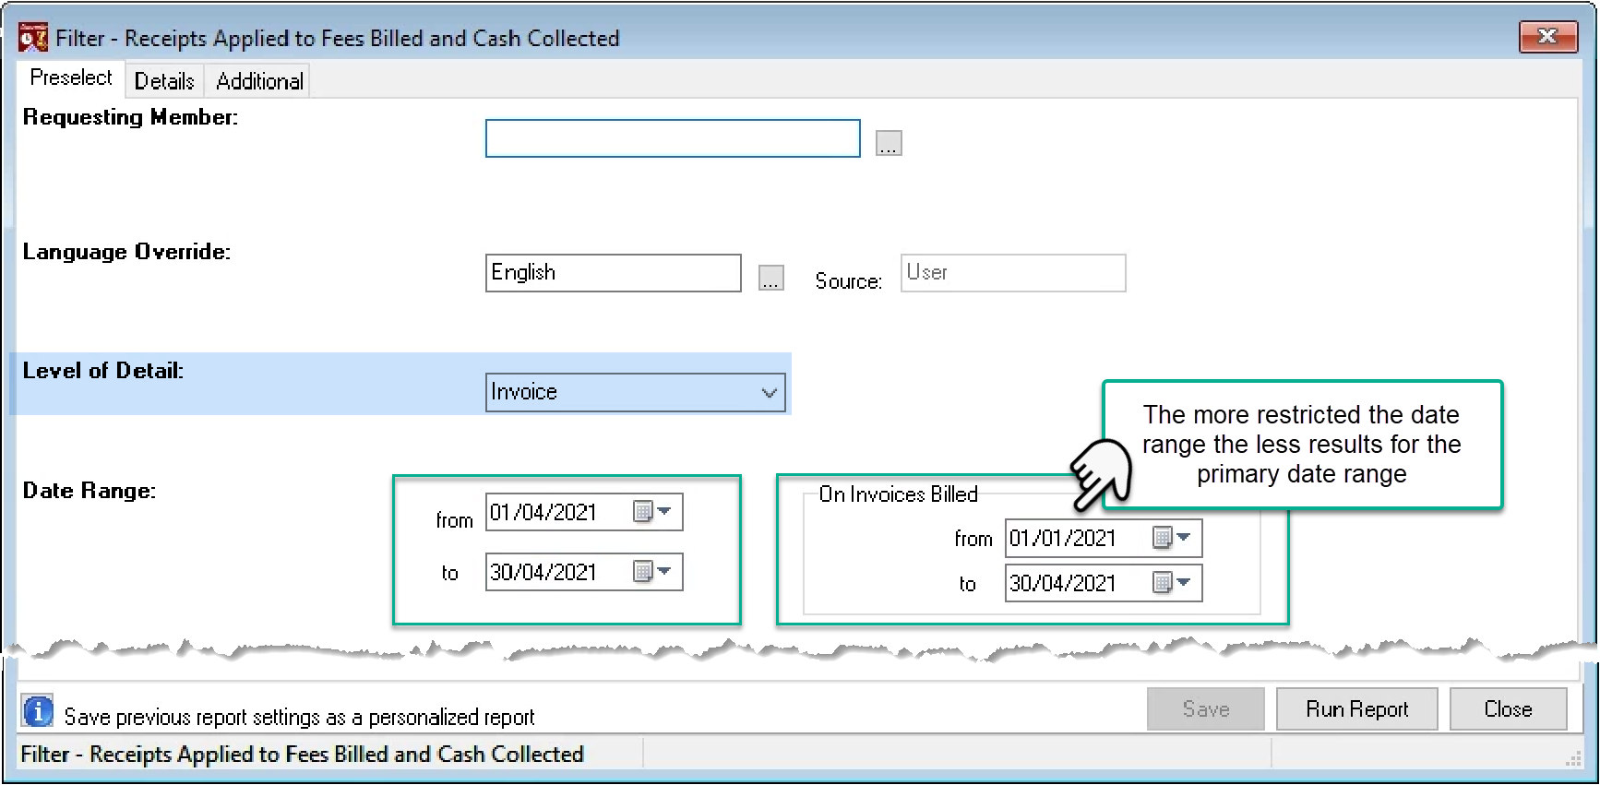
Task: Click the Run Report button
Action: pyautogui.click(x=1356, y=708)
